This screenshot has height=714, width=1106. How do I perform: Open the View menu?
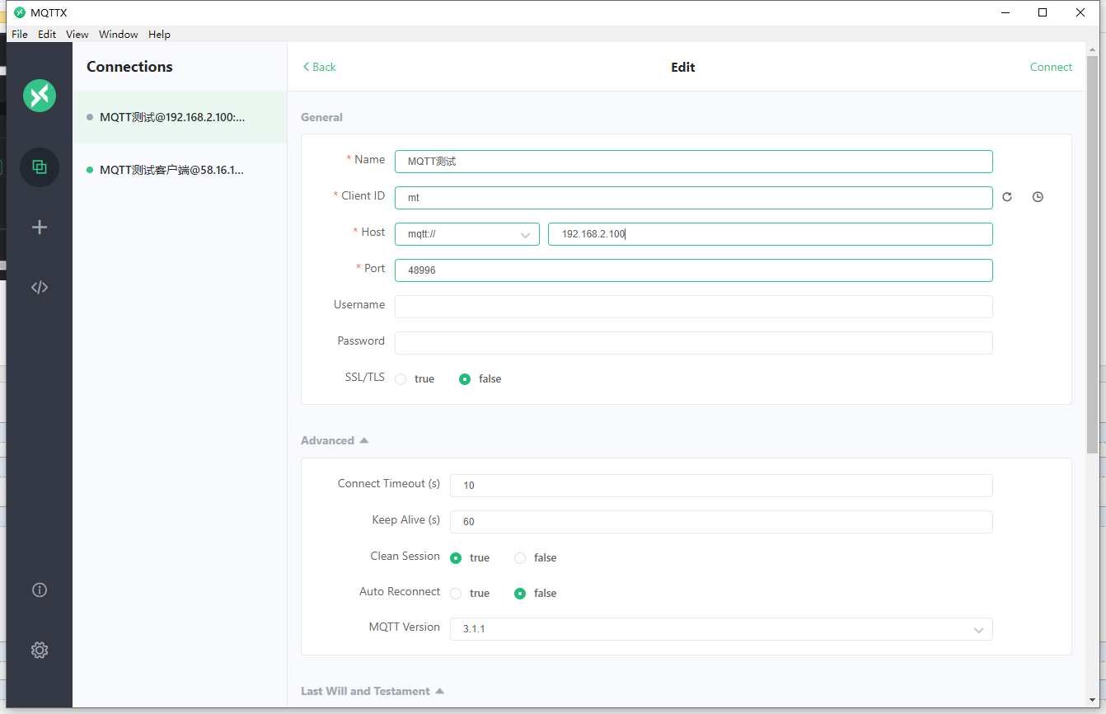[x=77, y=35]
